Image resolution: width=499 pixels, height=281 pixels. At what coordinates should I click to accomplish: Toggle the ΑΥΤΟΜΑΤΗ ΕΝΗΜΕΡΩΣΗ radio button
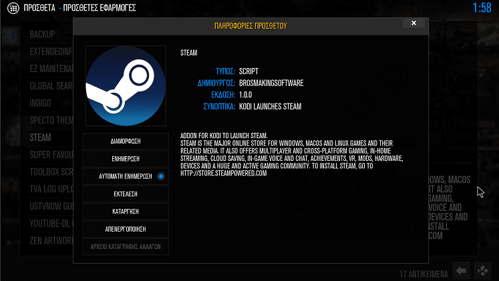[x=161, y=176]
